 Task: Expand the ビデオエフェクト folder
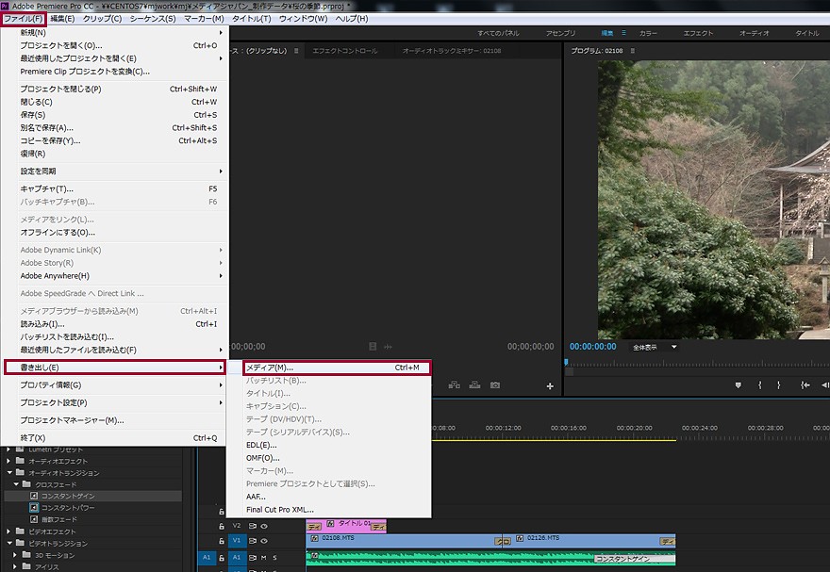click(8, 531)
